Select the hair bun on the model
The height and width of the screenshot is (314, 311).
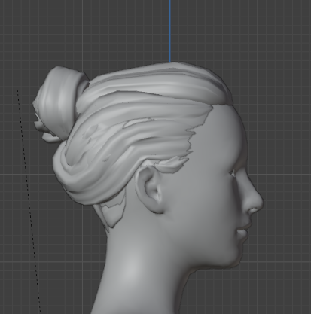[59, 103]
